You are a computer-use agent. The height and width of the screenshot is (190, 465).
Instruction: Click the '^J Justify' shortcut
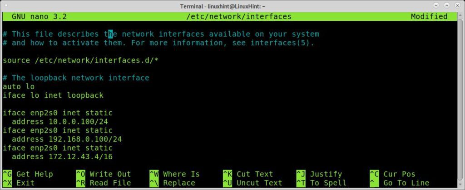coord(319,174)
